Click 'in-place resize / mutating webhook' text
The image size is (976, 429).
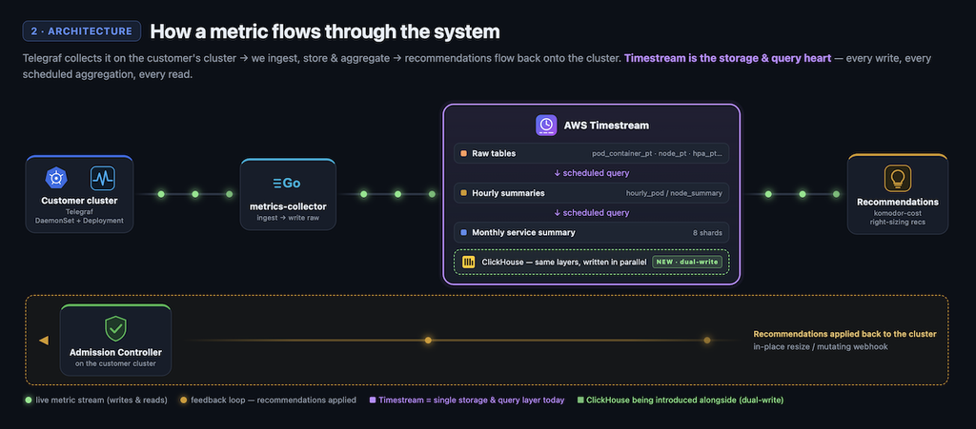pos(821,346)
